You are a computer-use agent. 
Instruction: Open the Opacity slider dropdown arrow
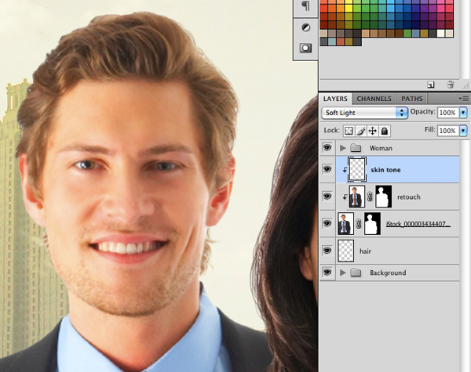463,113
